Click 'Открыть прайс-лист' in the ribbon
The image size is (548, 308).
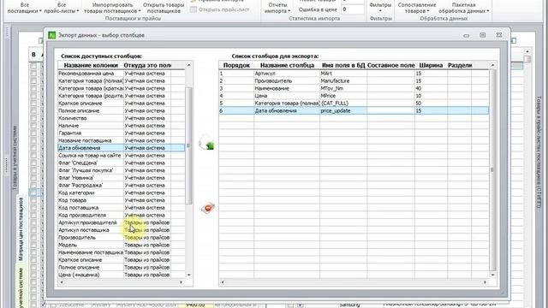219,9
